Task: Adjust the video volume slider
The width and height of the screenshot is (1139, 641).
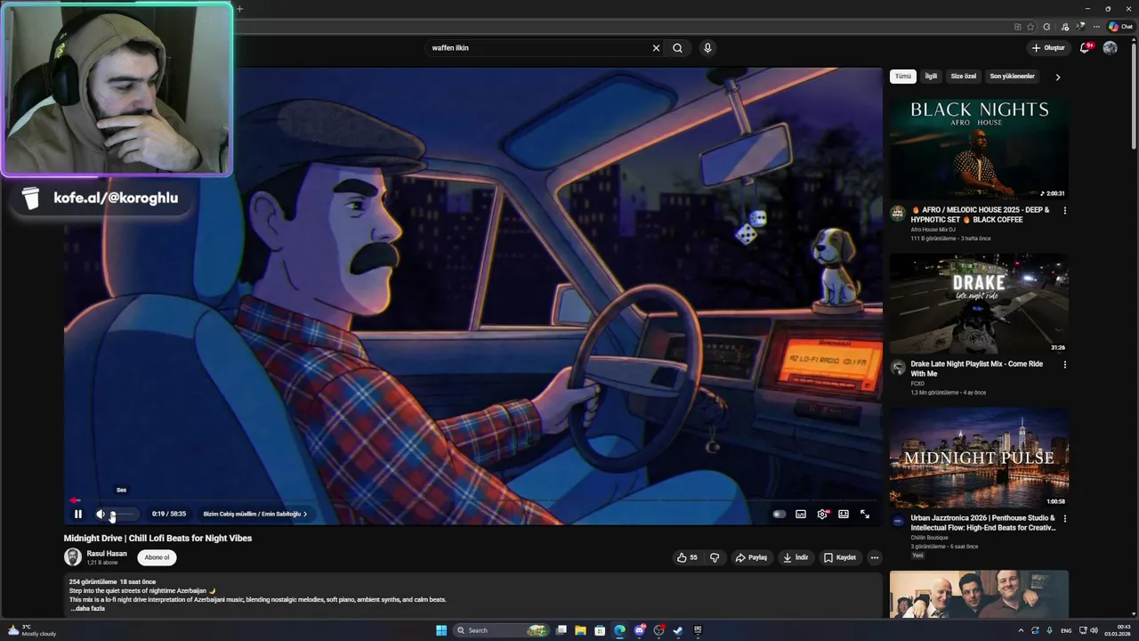Action: [x=124, y=514]
